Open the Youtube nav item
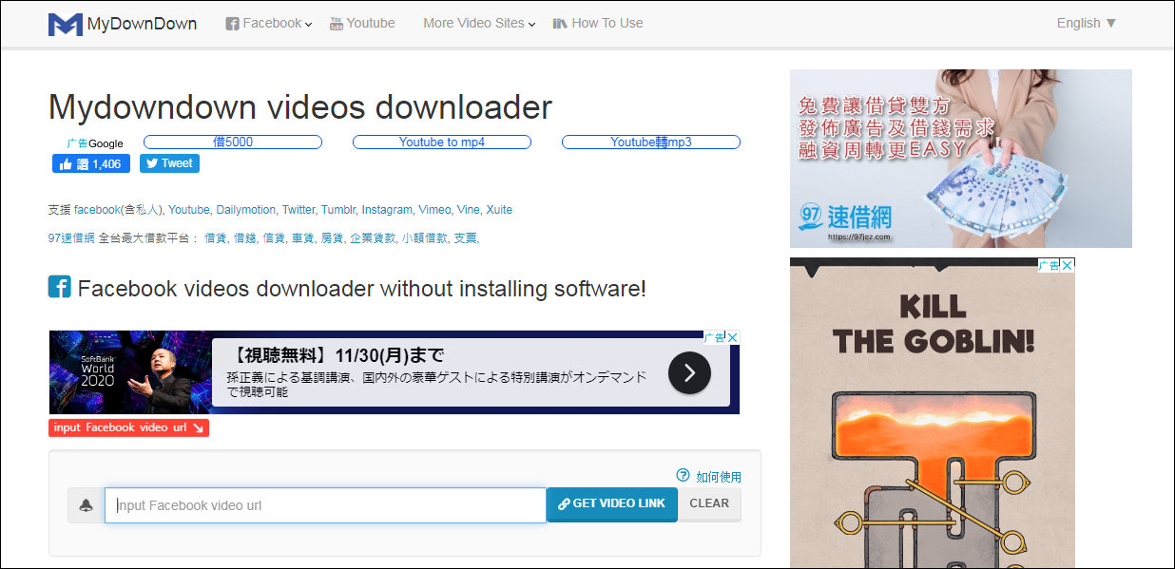1175x569 pixels. point(362,23)
